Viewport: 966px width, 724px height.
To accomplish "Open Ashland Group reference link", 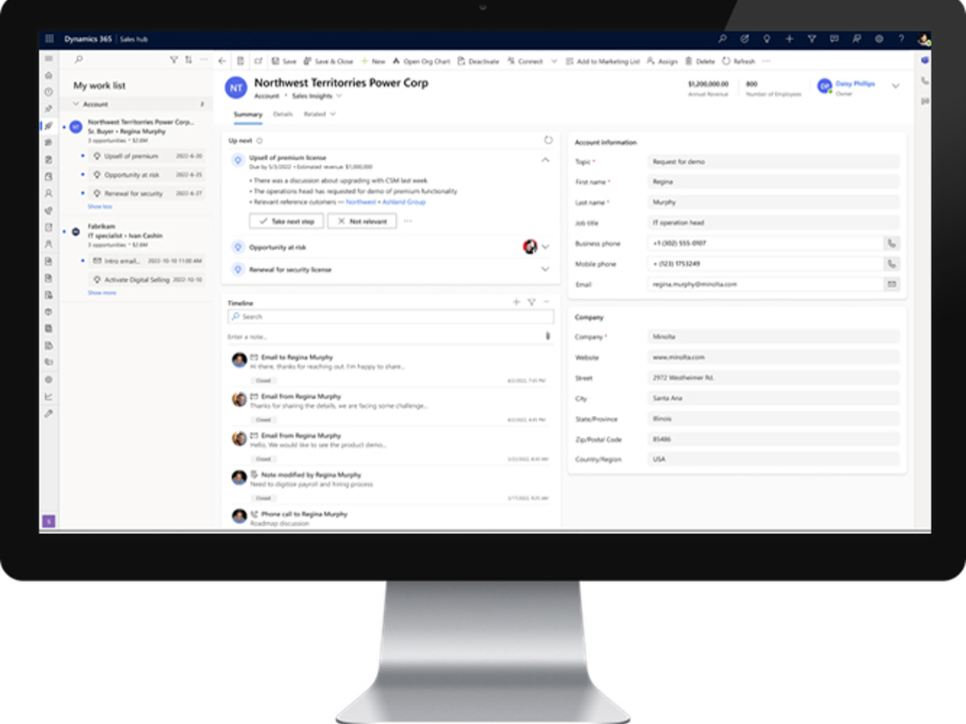I will [x=404, y=202].
